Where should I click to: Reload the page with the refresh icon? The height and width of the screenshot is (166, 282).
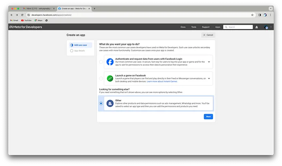[x=22, y=15]
